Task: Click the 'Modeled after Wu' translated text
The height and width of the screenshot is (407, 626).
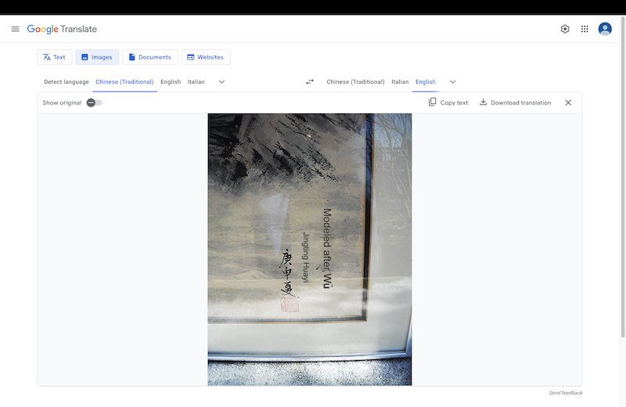Action: (x=327, y=248)
